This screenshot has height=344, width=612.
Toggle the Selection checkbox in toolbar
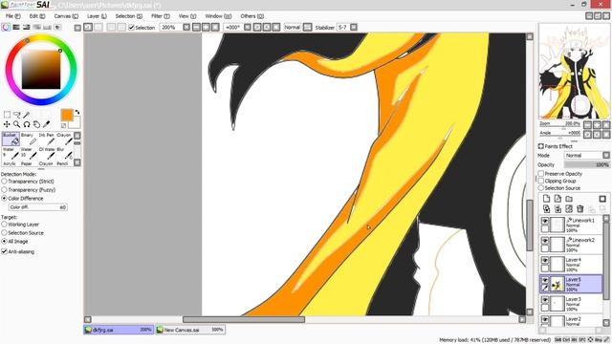pyautogui.click(x=132, y=28)
